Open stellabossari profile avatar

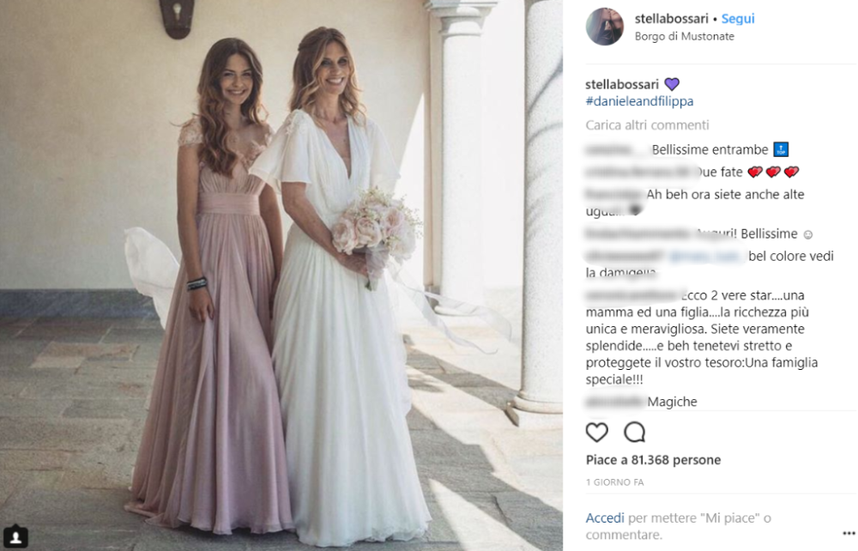click(605, 27)
